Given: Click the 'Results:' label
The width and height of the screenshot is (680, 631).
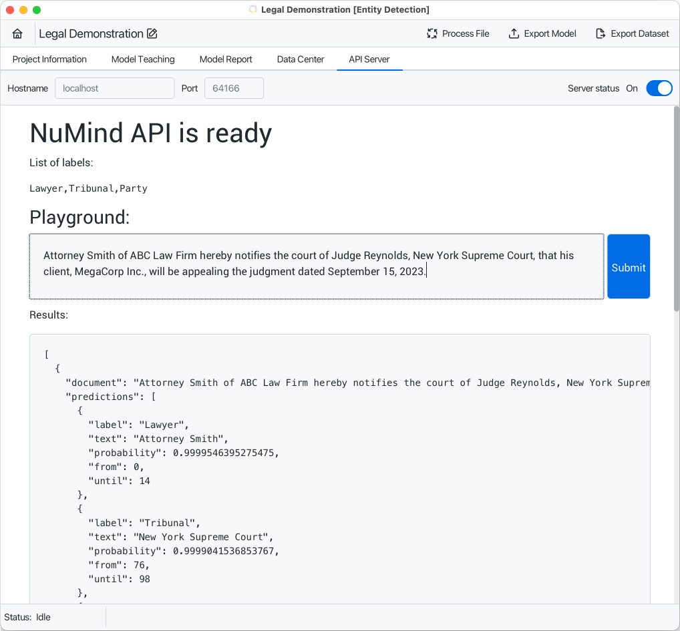Looking at the screenshot, I should 49,314.
